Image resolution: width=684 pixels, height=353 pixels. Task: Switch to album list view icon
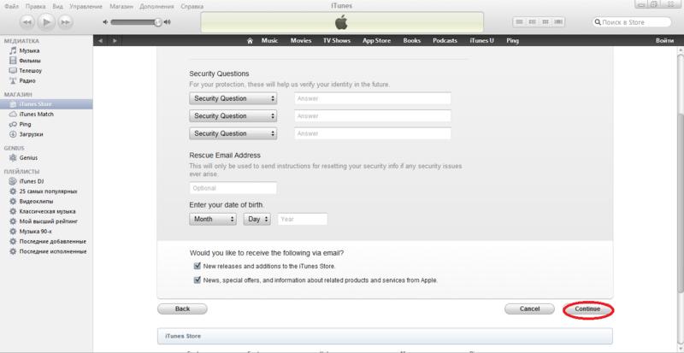tap(532, 22)
